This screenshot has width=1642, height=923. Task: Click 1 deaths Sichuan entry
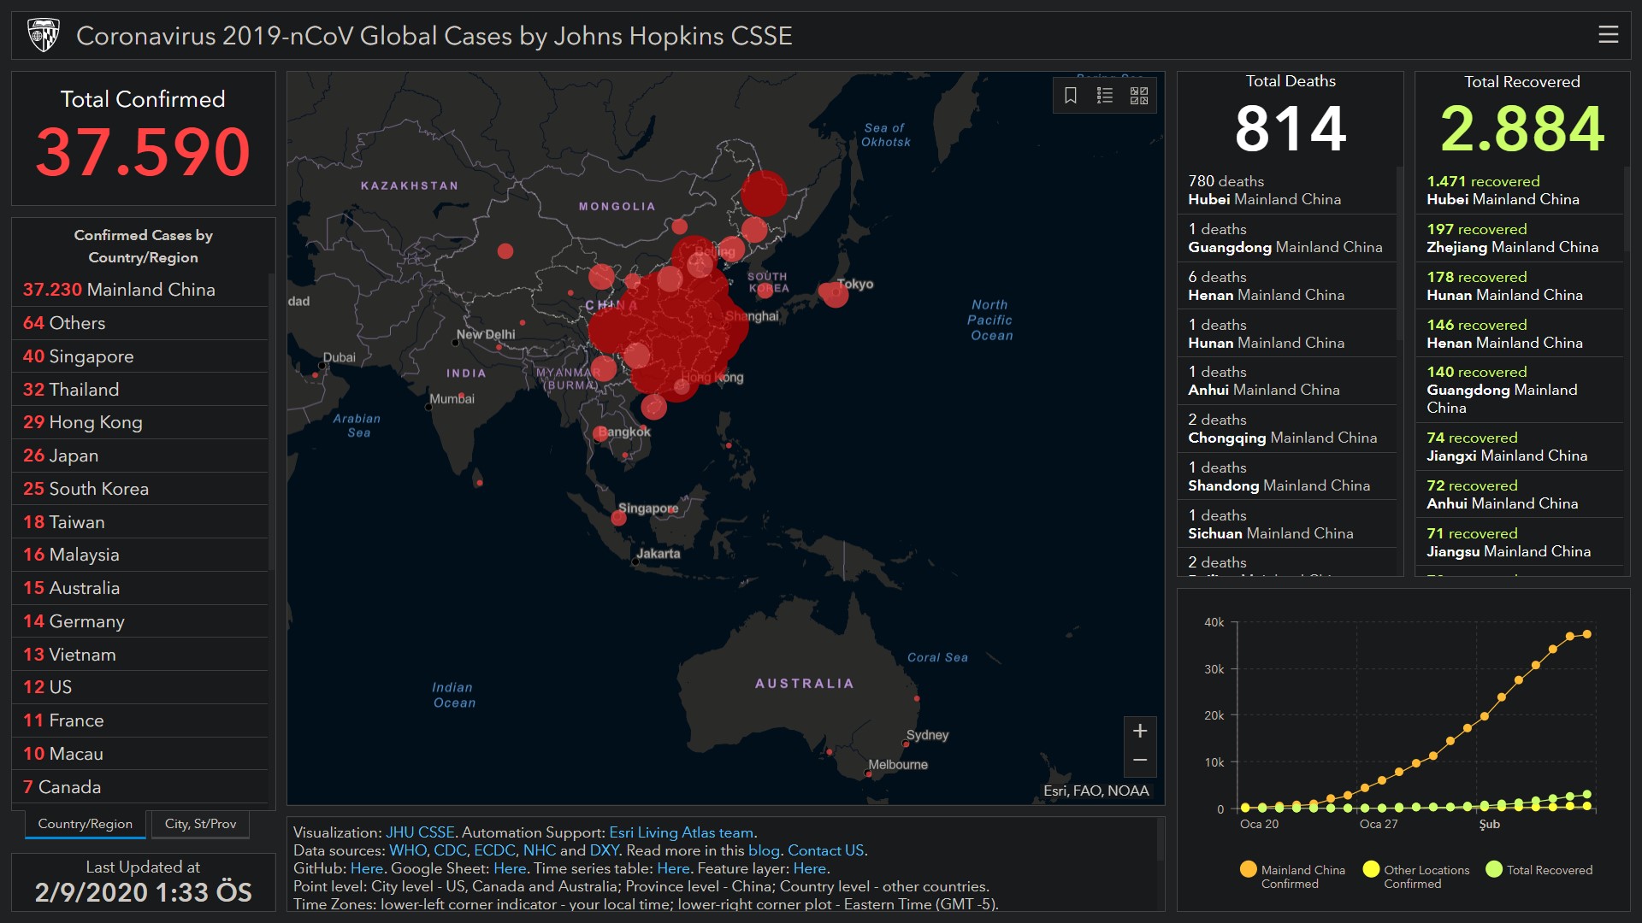(x=1286, y=524)
